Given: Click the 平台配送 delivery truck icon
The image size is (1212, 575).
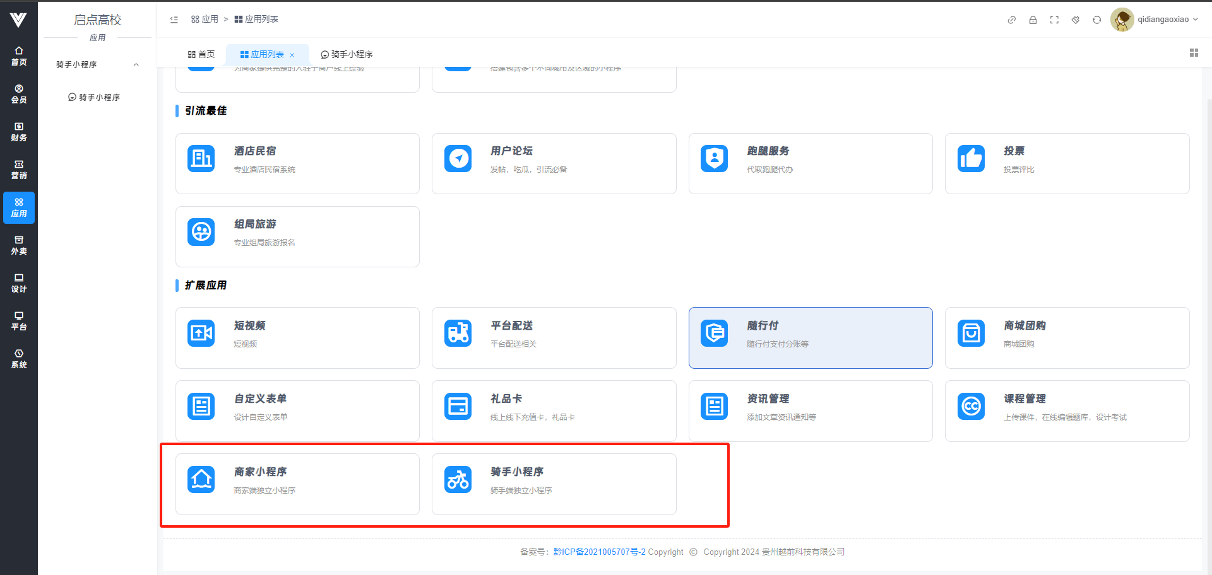Looking at the screenshot, I should click(x=458, y=334).
